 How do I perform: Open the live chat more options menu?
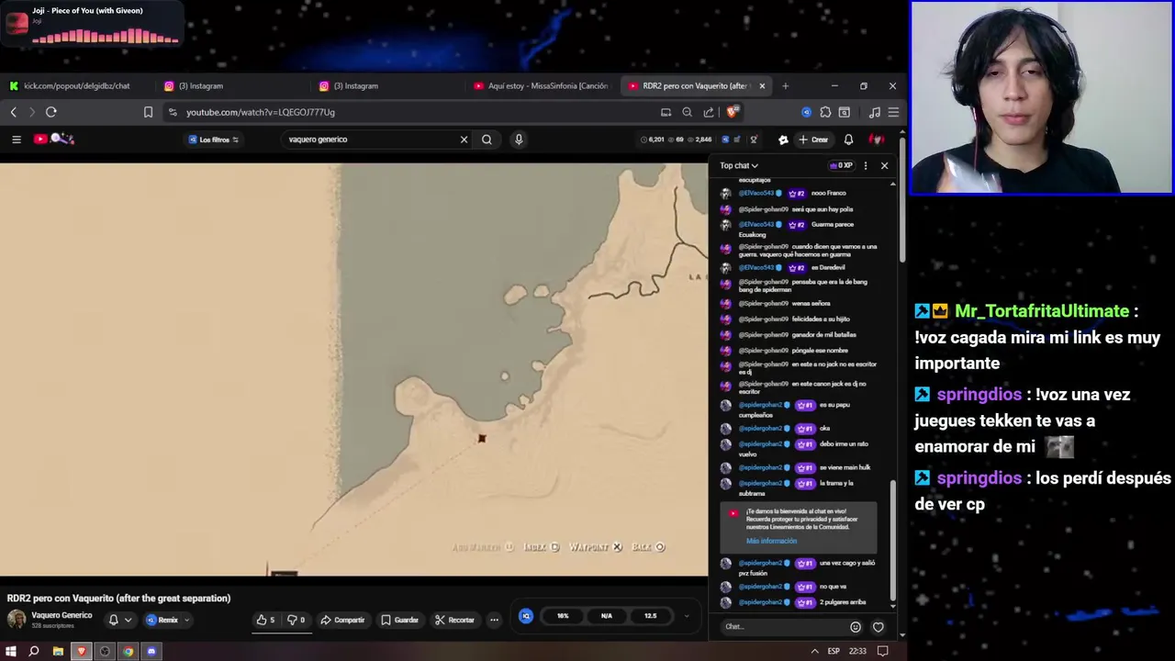pos(865,165)
